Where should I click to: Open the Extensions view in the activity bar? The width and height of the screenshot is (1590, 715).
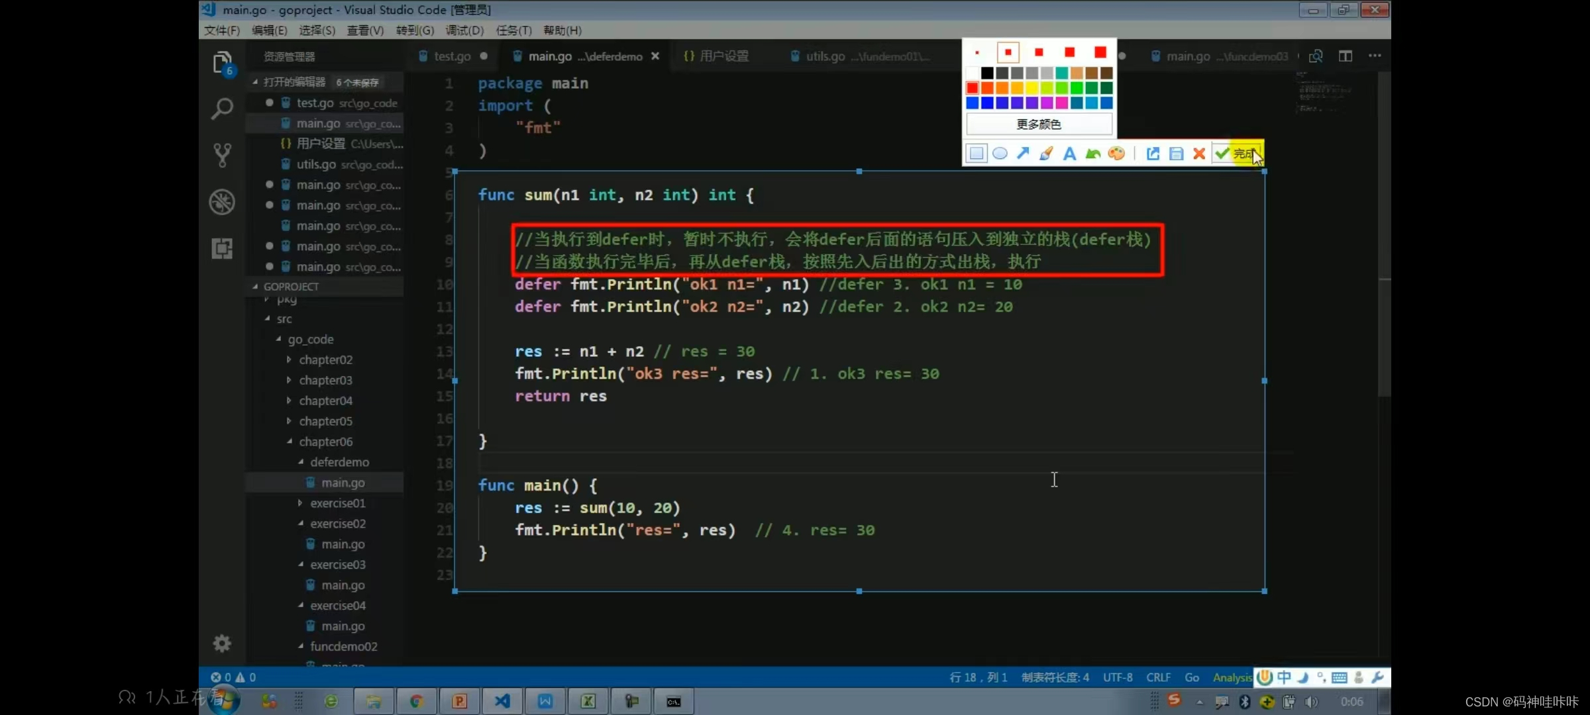coord(222,248)
